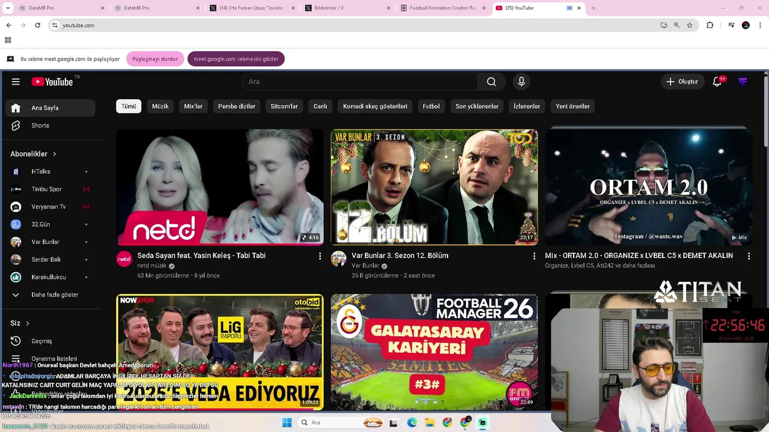This screenshot has height=432, width=769.
Task: Select the Tümü filter chip
Action: (x=129, y=106)
